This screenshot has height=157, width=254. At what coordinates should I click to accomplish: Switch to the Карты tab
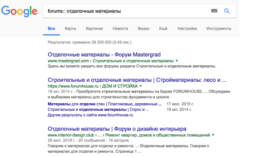pos(70,28)
